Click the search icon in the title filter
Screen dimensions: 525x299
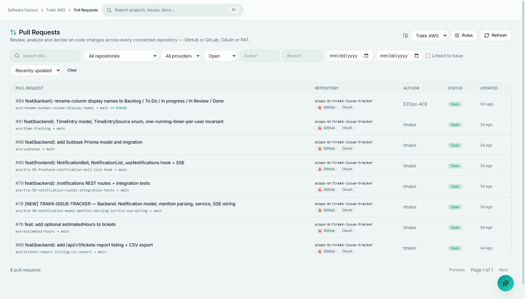click(17, 56)
